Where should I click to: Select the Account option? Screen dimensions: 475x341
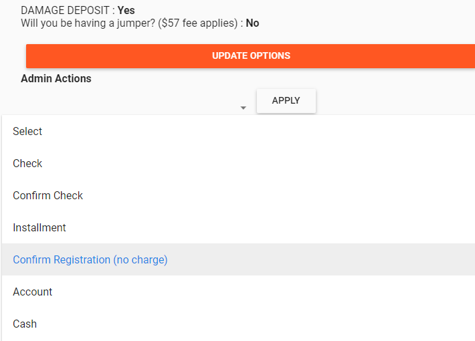(x=238, y=292)
